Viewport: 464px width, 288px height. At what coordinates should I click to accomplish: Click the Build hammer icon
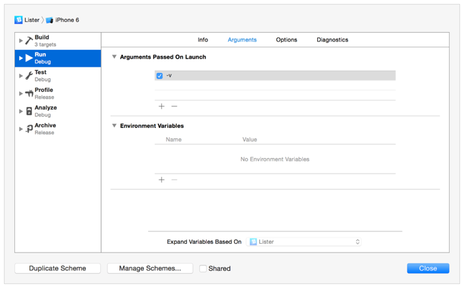(x=29, y=40)
